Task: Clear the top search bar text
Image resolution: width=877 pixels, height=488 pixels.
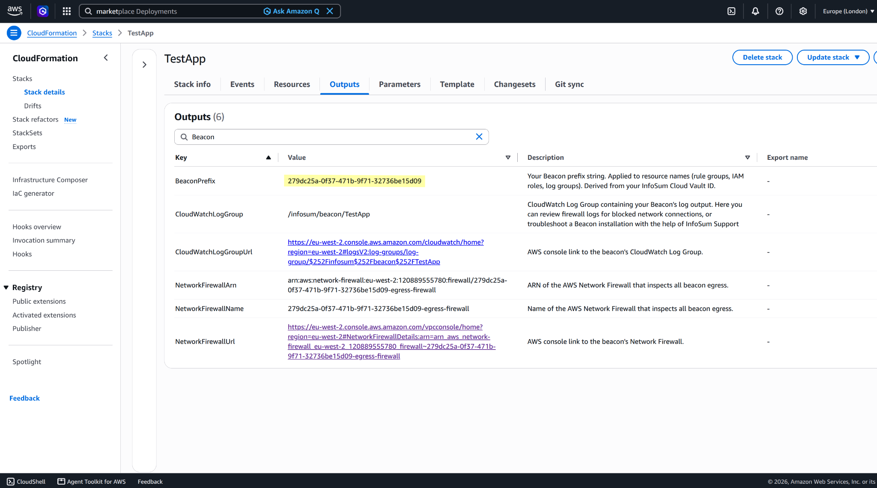Action: pos(330,11)
